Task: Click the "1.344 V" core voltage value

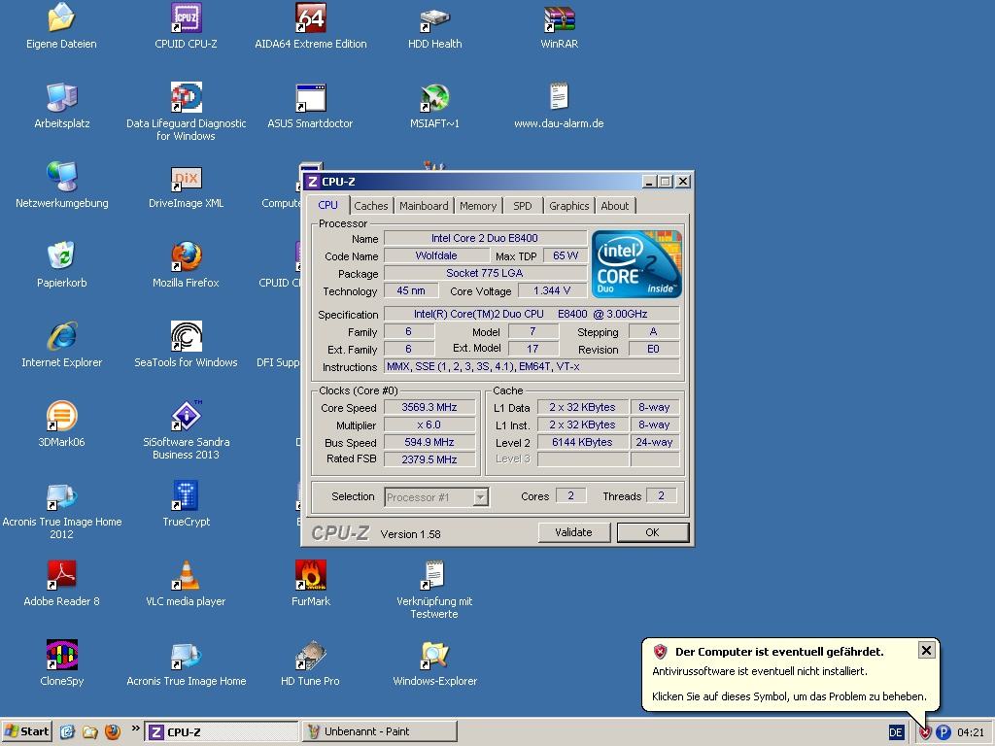Action: 552,290
